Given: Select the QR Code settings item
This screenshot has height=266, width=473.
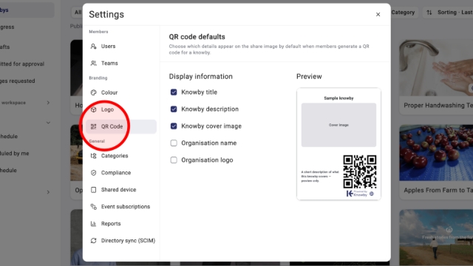Looking at the screenshot, I should [121, 126].
